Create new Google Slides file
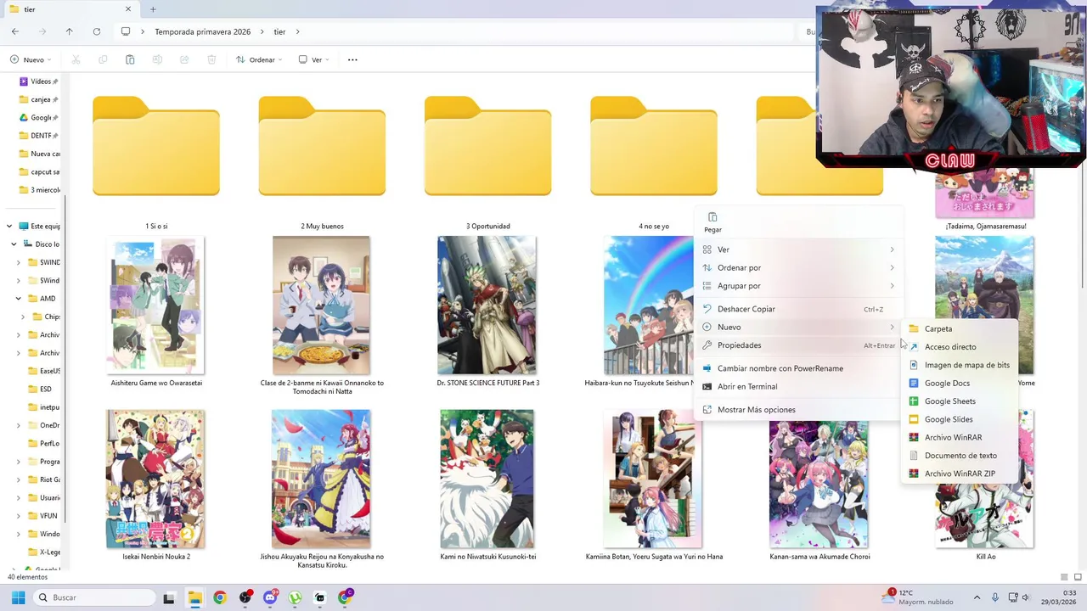 960,419
